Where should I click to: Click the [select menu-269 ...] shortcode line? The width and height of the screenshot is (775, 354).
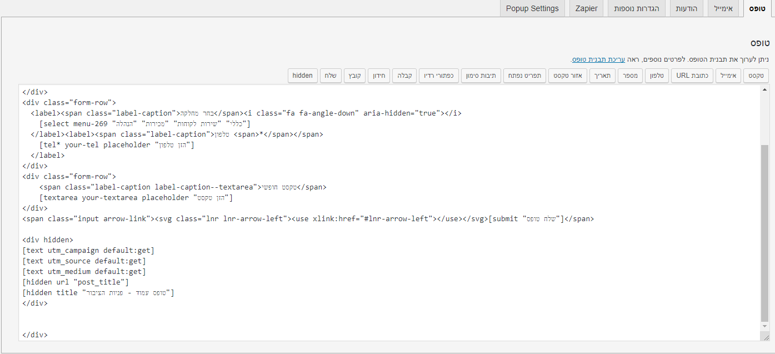point(146,123)
